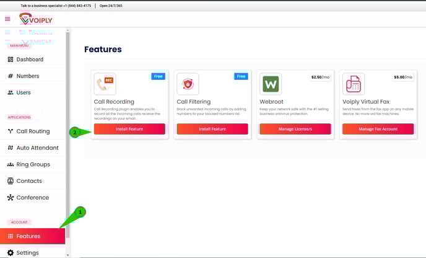426x258 pixels.
Task: Click the Call Filtering shield icon
Action: point(188,84)
